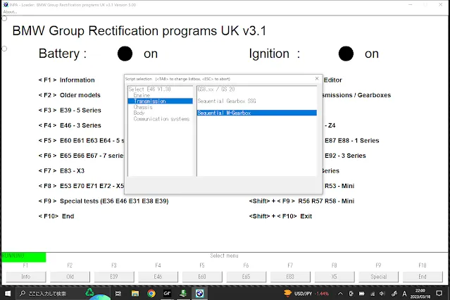Select Body in the script list

(x=139, y=113)
